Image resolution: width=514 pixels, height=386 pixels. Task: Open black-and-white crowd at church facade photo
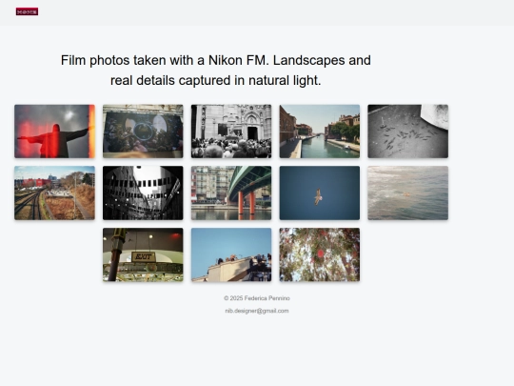point(231,132)
